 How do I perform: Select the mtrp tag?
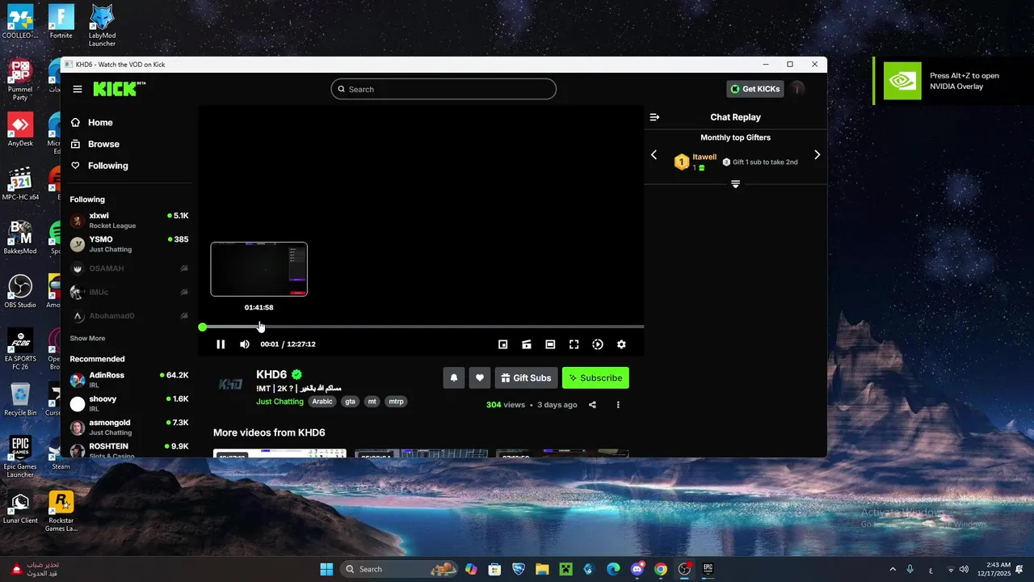[x=396, y=402]
